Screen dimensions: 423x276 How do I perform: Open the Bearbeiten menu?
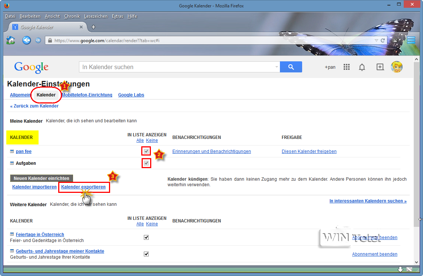click(30, 16)
